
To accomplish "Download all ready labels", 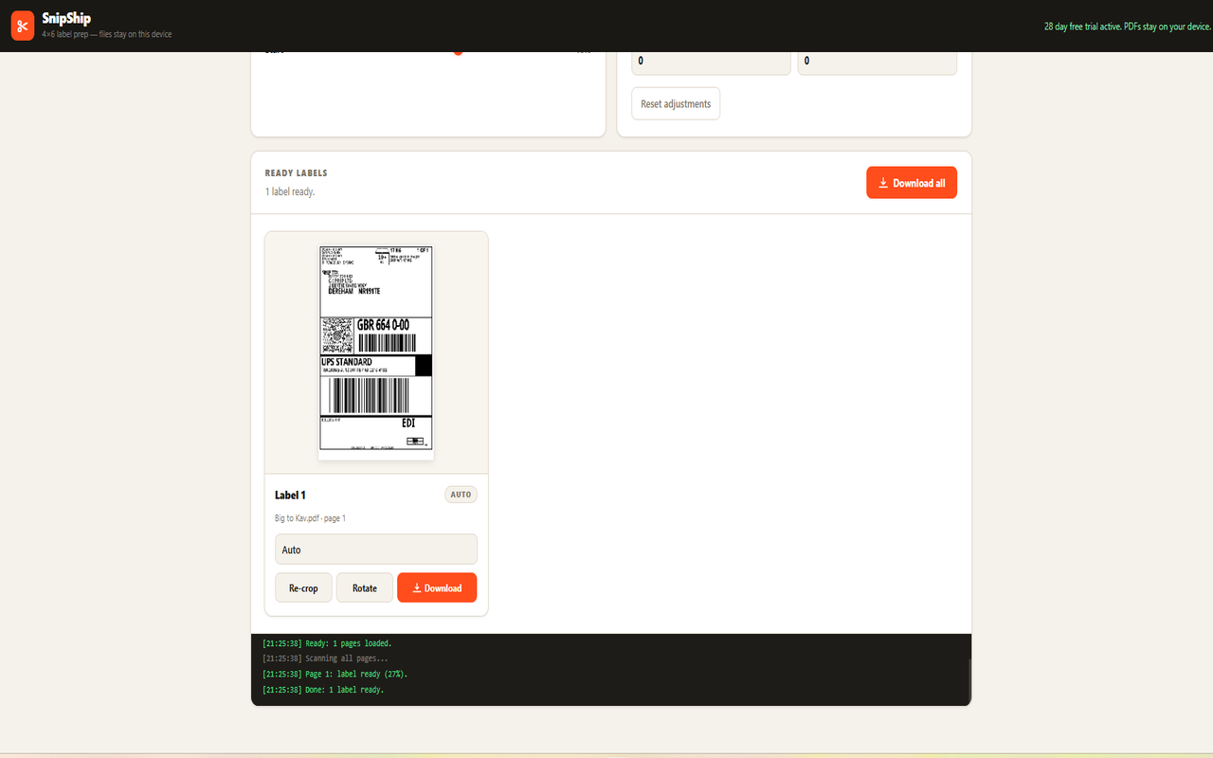I will pos(912,183).
